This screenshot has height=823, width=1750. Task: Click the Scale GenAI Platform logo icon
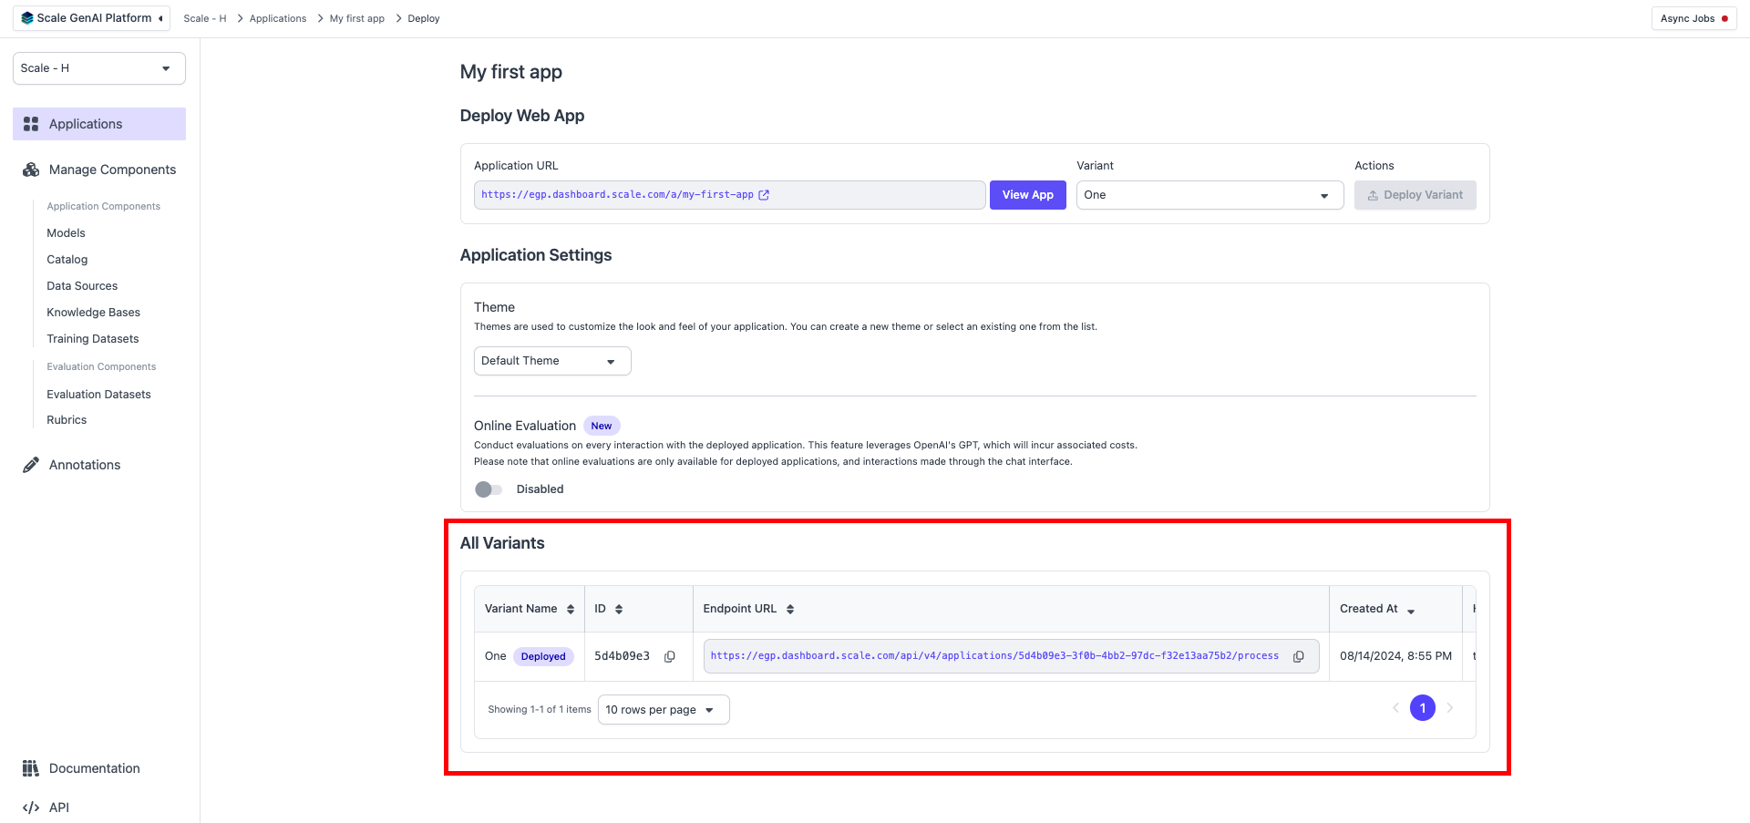(x=27, y=18)
